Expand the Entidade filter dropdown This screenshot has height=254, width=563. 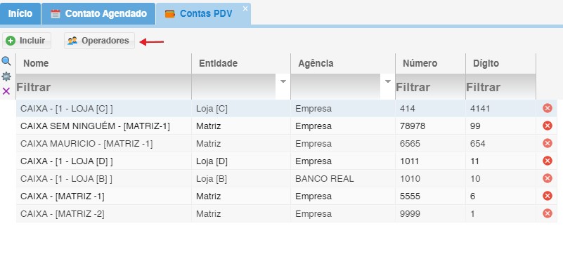click(x=283, y=81)
